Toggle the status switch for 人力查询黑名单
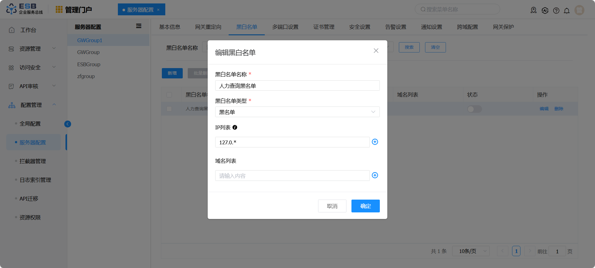 [474, 109]
